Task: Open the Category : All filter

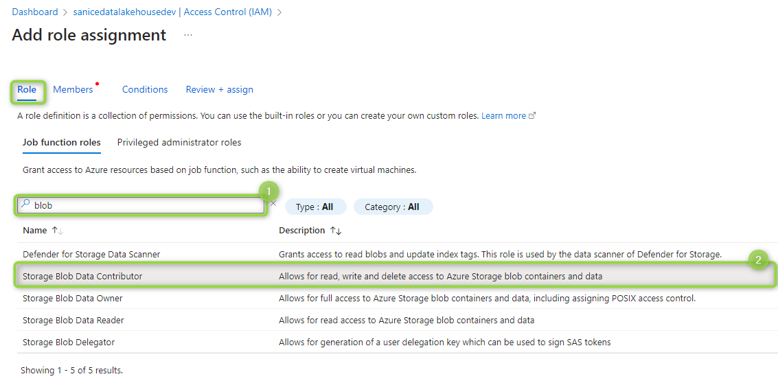Action: point(393,207)
